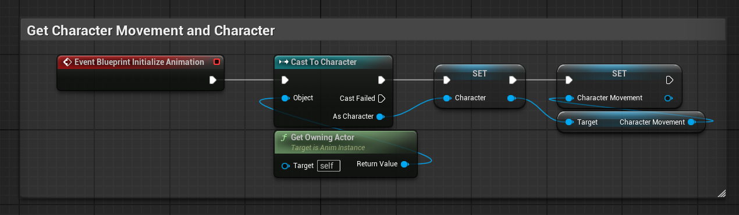Click the Cast Failed execution pin
Image resolution: width=739 pixels, height=215 pixels.
(382, 98)
